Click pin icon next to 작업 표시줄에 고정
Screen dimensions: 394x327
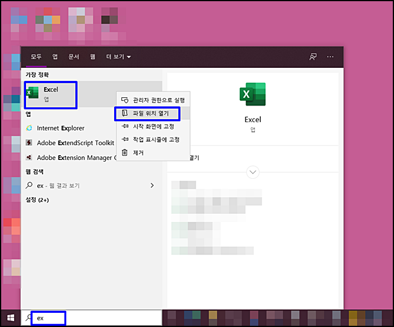[x=125, y=139]
